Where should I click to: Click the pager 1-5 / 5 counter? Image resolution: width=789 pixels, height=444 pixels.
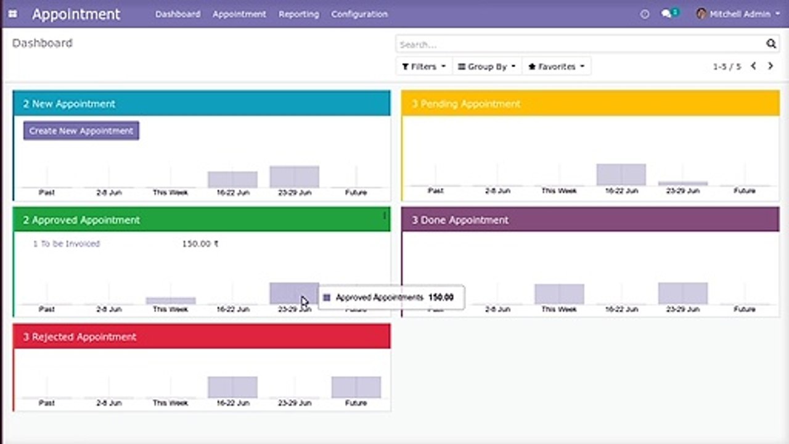pos(727,67)
